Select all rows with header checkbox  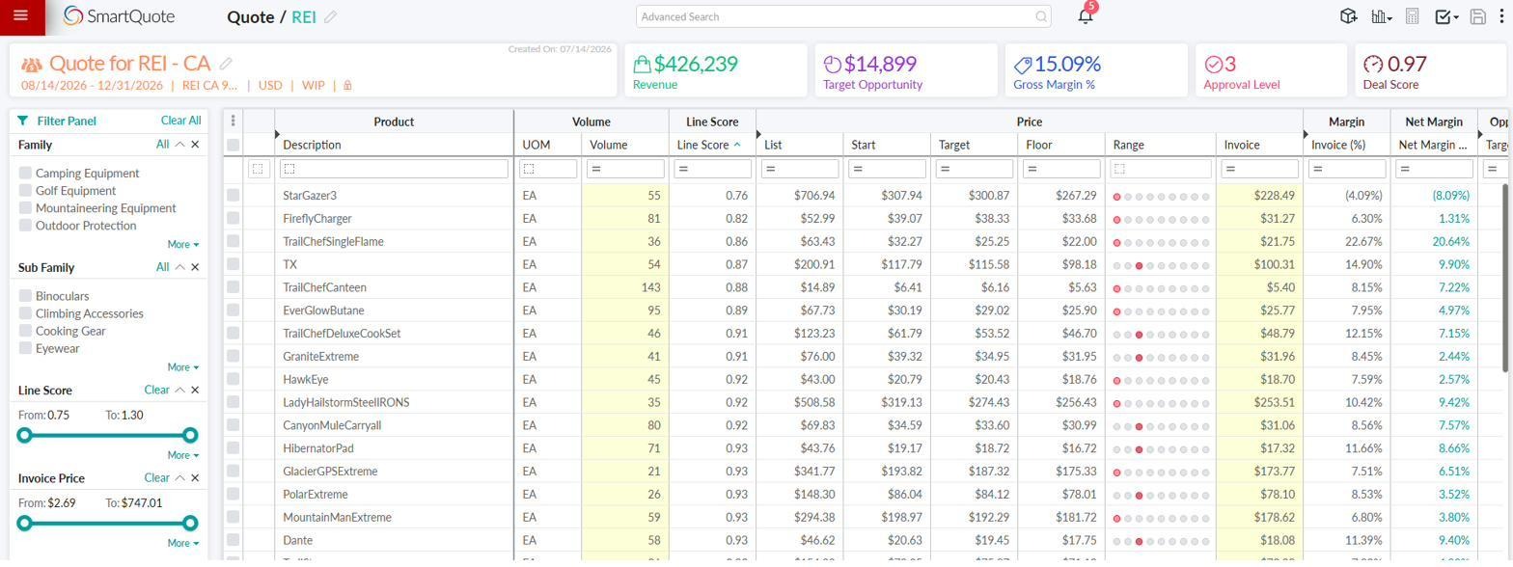[x=233, y=145]
